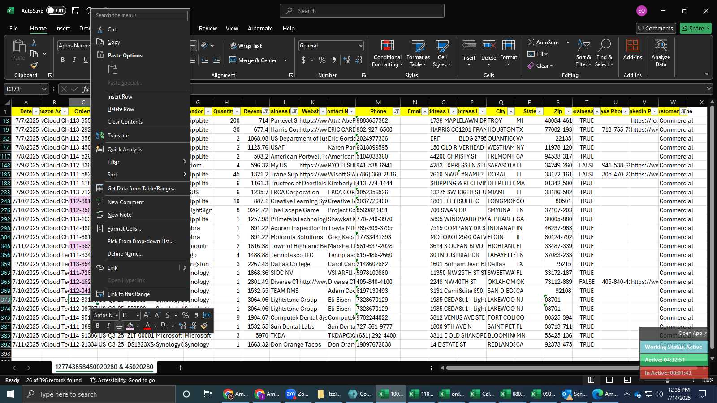Click Merge & Center in ribbon

pyautogui.click(x=254, y=60)
